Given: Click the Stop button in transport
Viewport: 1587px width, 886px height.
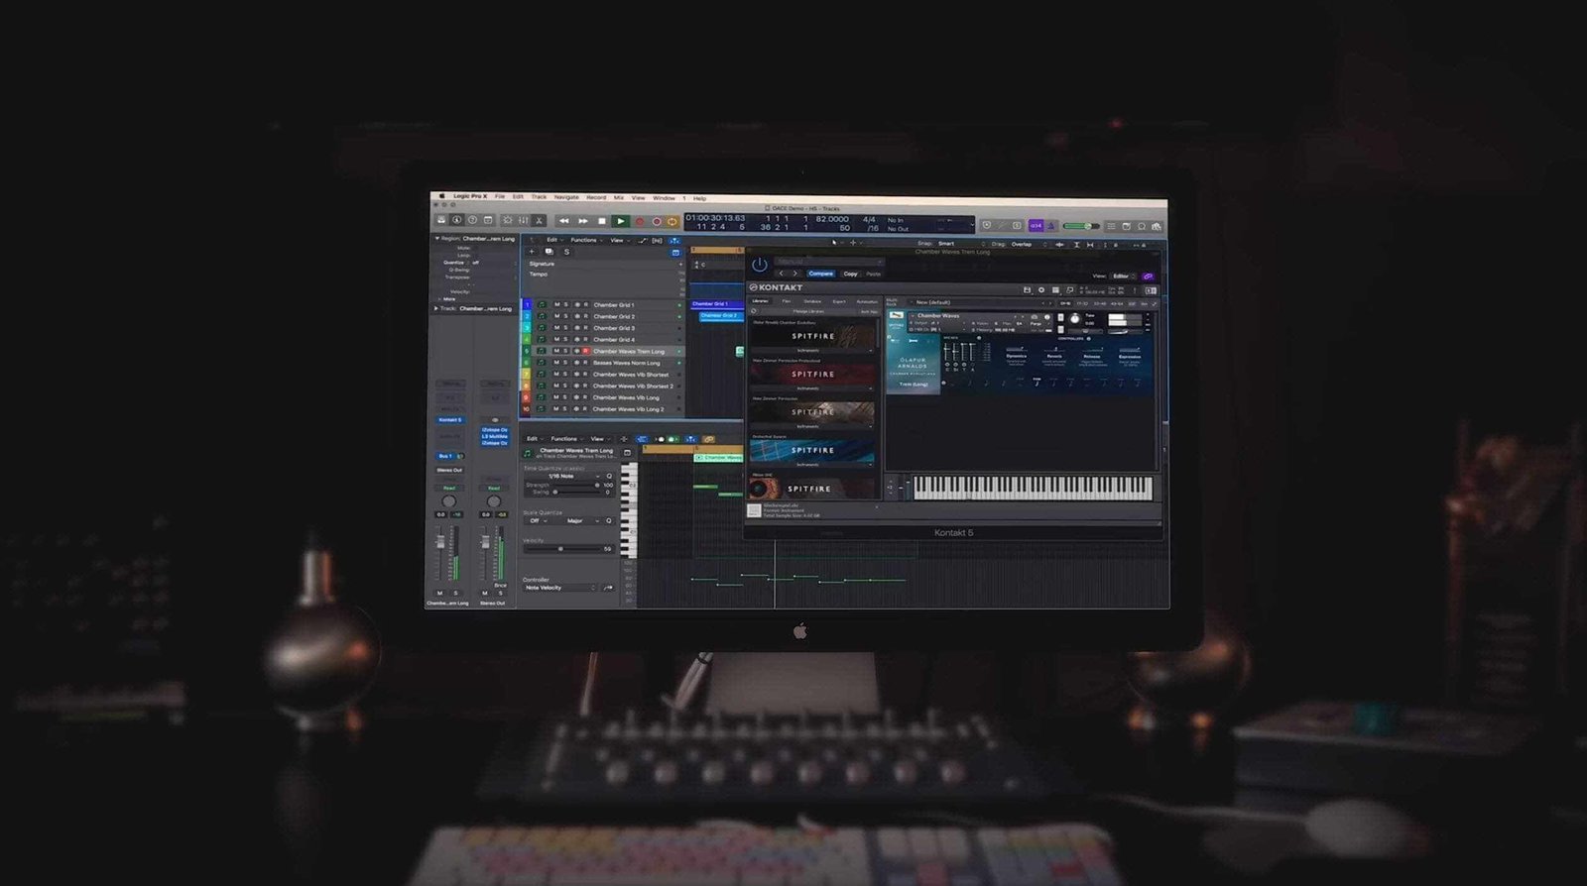Looking at the screenshot, I should tap(601, 221).
